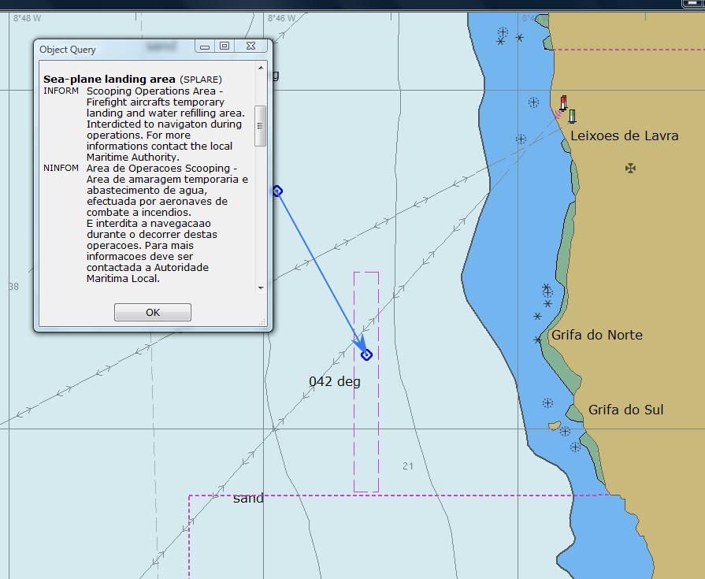Click the sand seabed label on chart
This screenshot has height=579, width=705.
coord(249,499)
